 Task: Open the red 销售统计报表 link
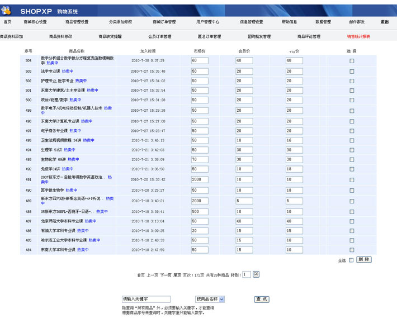(358, 36)
